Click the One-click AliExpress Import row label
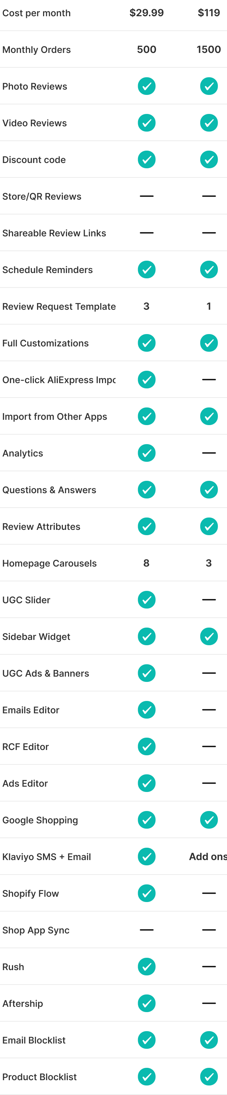227x1095 pixels. pyautogui.click(x=59, y=380)
